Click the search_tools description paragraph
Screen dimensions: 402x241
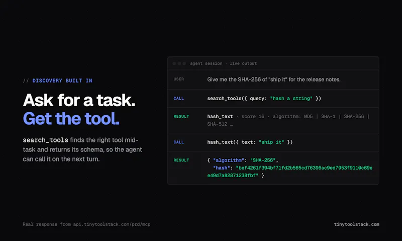point(82,149)
